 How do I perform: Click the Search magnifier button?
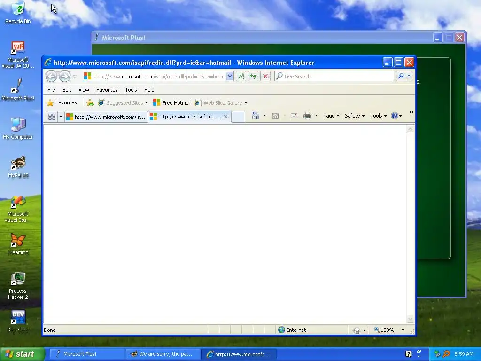401,76
